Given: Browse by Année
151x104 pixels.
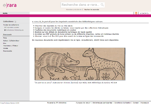Looking at the screenshot, I should click(x=6, y=48).
